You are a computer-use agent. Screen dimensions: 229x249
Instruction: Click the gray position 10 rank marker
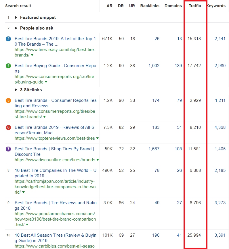point(8,235)
